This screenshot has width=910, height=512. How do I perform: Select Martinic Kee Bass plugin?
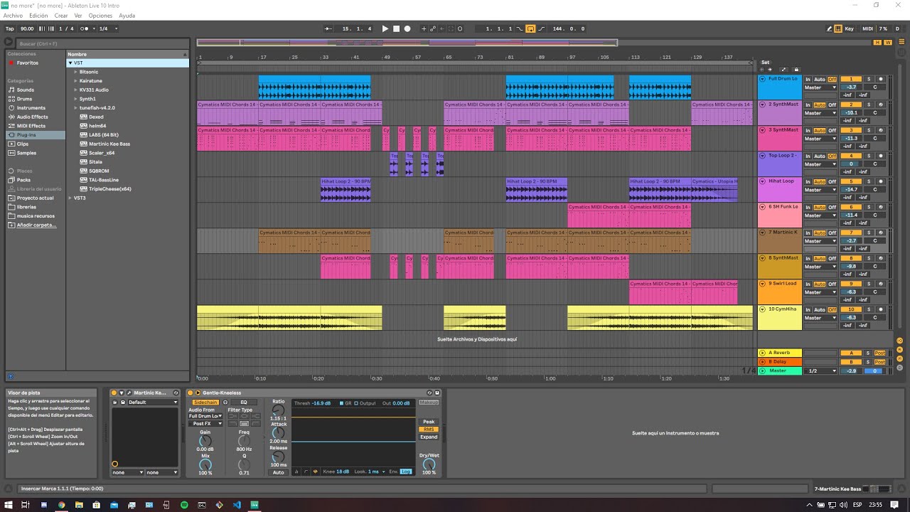point(109,144)
